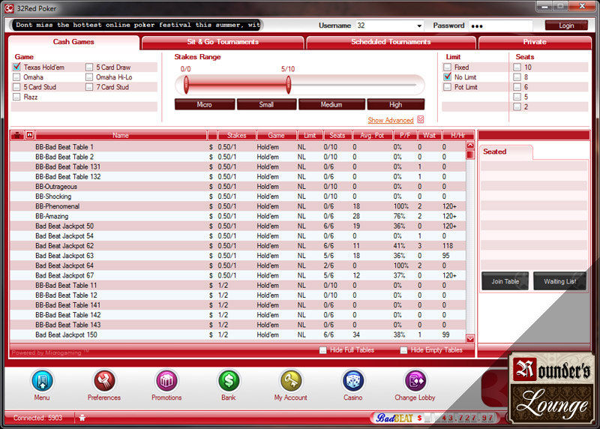This screenshot has height=429, width=600.
Task: Toggle the No Limit checkbox
Action: [447, 77]
